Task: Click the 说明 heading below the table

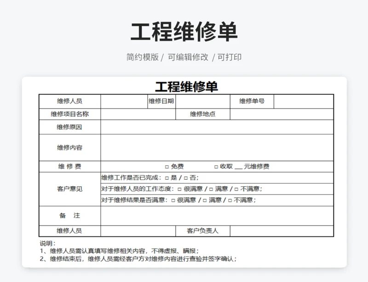Action: pyautogui.click(x=48, y=243)
